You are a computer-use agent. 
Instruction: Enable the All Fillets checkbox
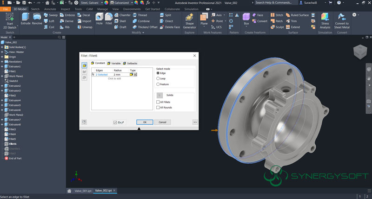(158, 102)
